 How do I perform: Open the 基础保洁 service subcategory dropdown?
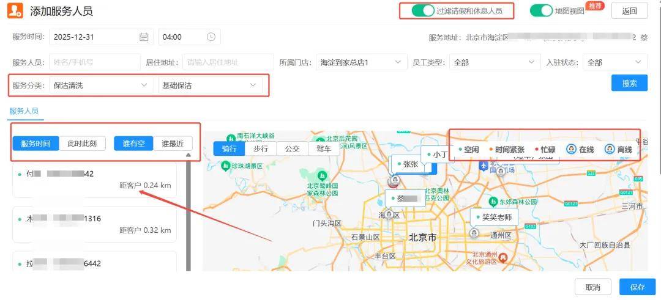210,86
